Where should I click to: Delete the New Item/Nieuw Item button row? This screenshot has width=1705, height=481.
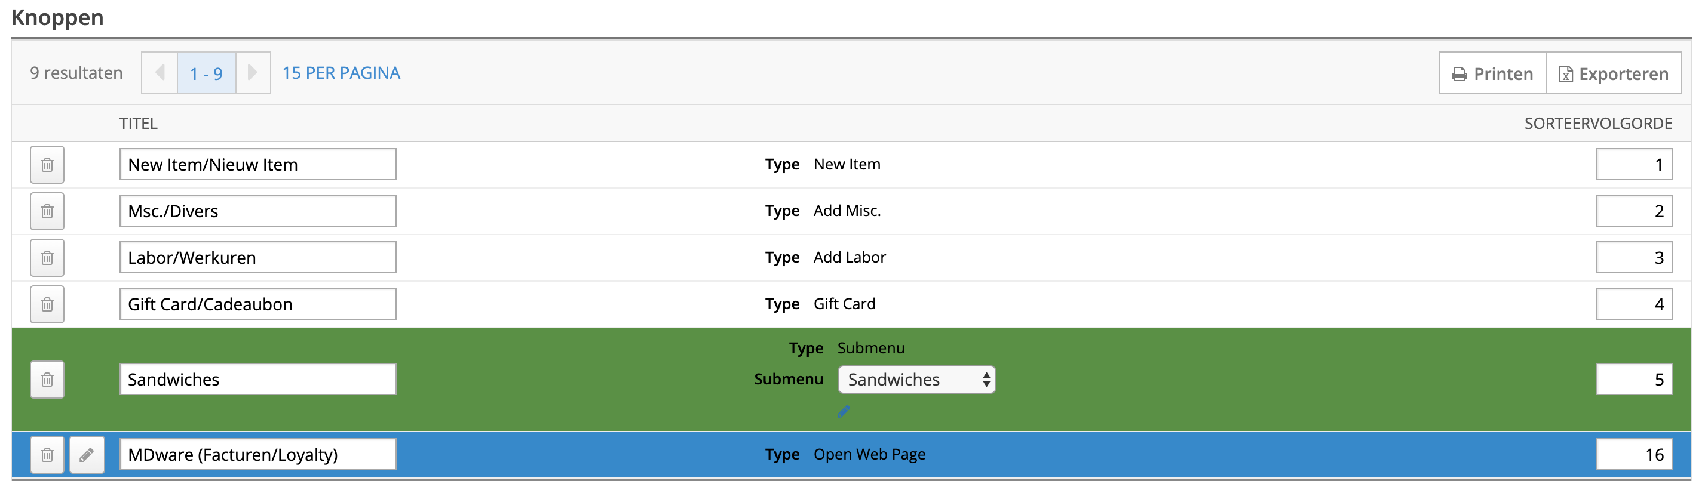(x=47, y=165)
